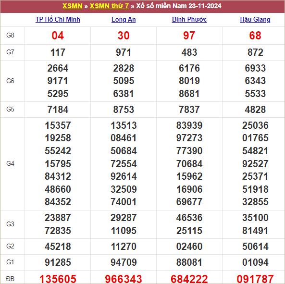Click G4 number 08461
The image size is (285, 284).
(124, 138)
